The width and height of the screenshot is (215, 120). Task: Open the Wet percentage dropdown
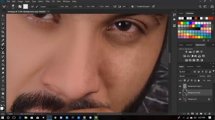click(x=72, y=7)
